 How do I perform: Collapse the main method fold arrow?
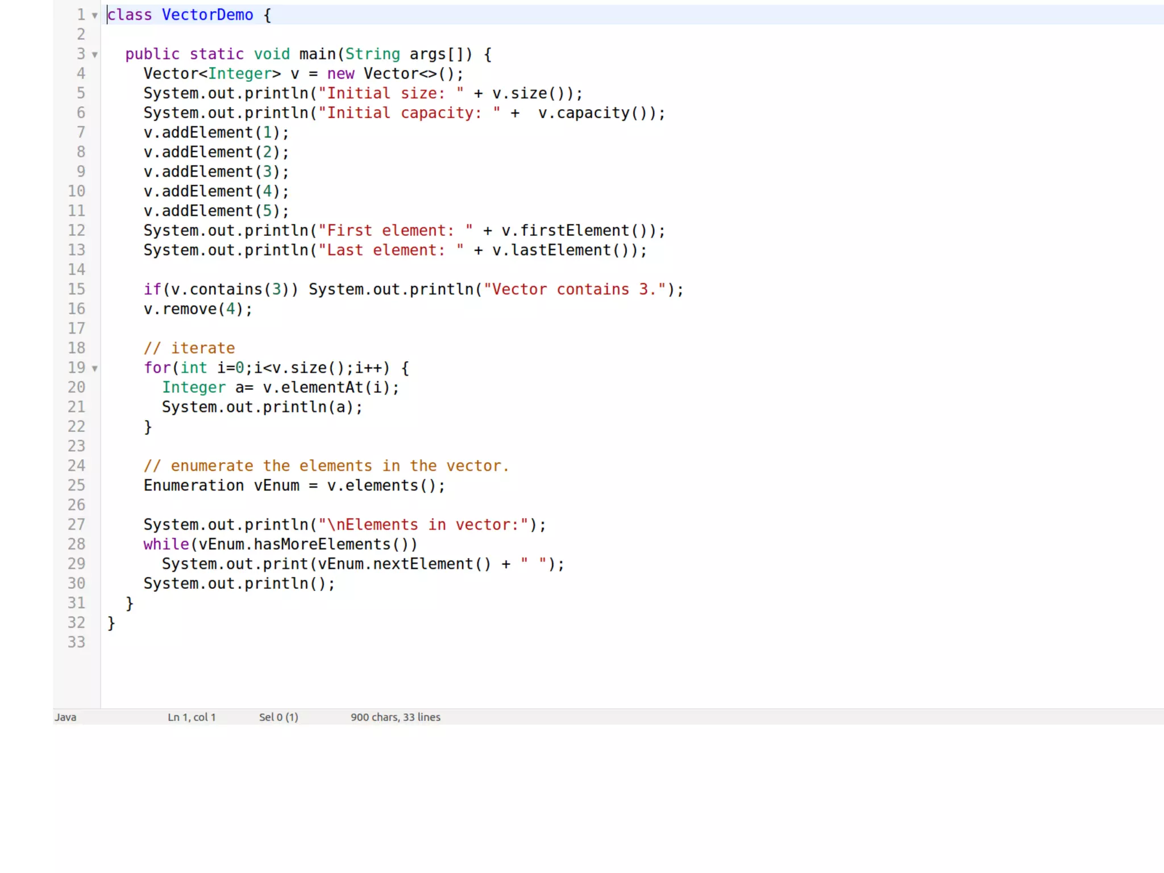95,55
